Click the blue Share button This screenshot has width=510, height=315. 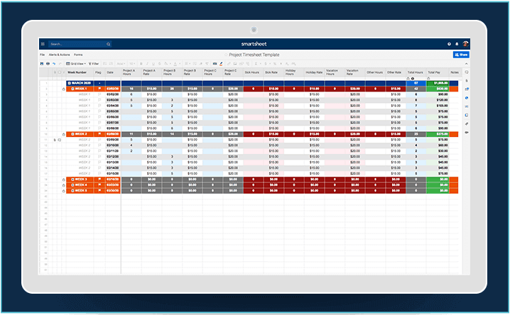461,54
